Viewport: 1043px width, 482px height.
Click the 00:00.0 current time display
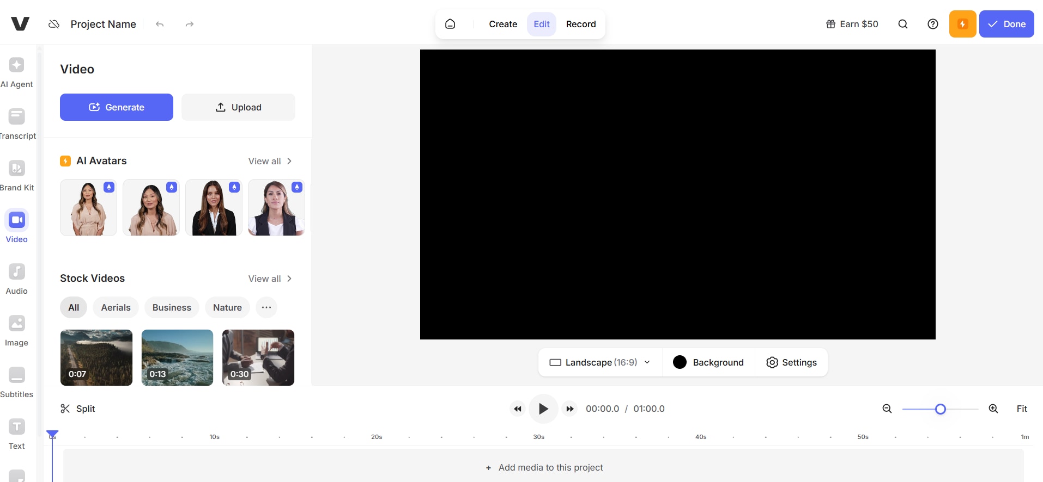point(602,409)
